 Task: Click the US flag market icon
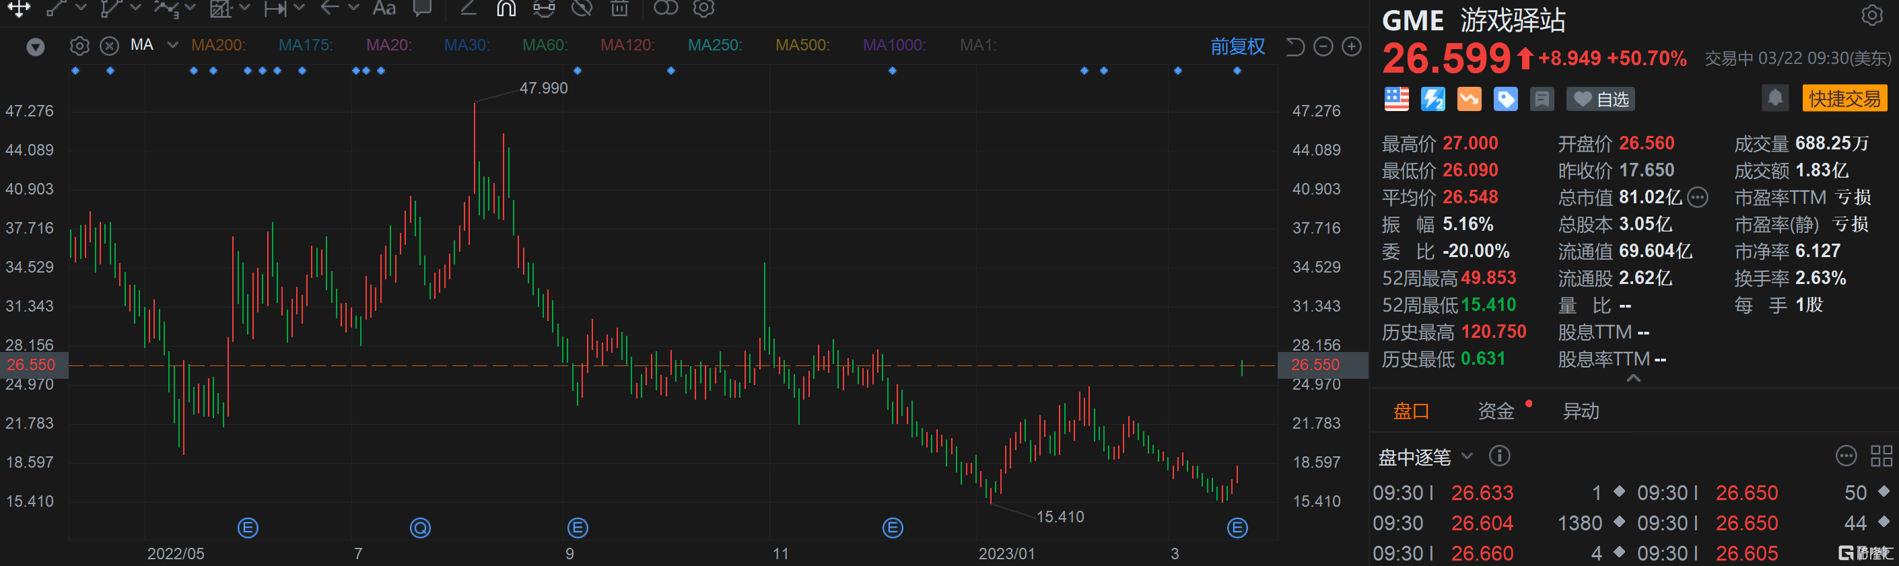tap(1396, 99)
